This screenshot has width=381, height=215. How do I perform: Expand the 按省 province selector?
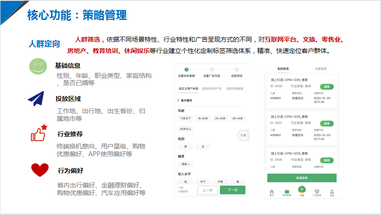pos(186,164)
